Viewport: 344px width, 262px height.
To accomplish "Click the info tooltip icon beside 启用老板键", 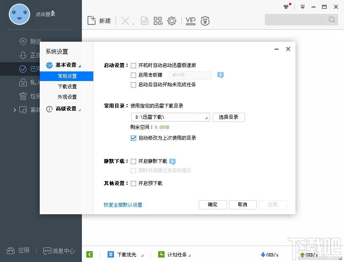I will pos(220,75).
